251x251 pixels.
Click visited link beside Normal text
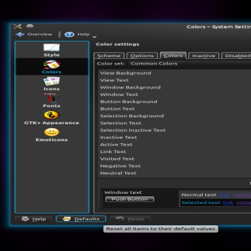pyautogui.click(x=242, y=195)
